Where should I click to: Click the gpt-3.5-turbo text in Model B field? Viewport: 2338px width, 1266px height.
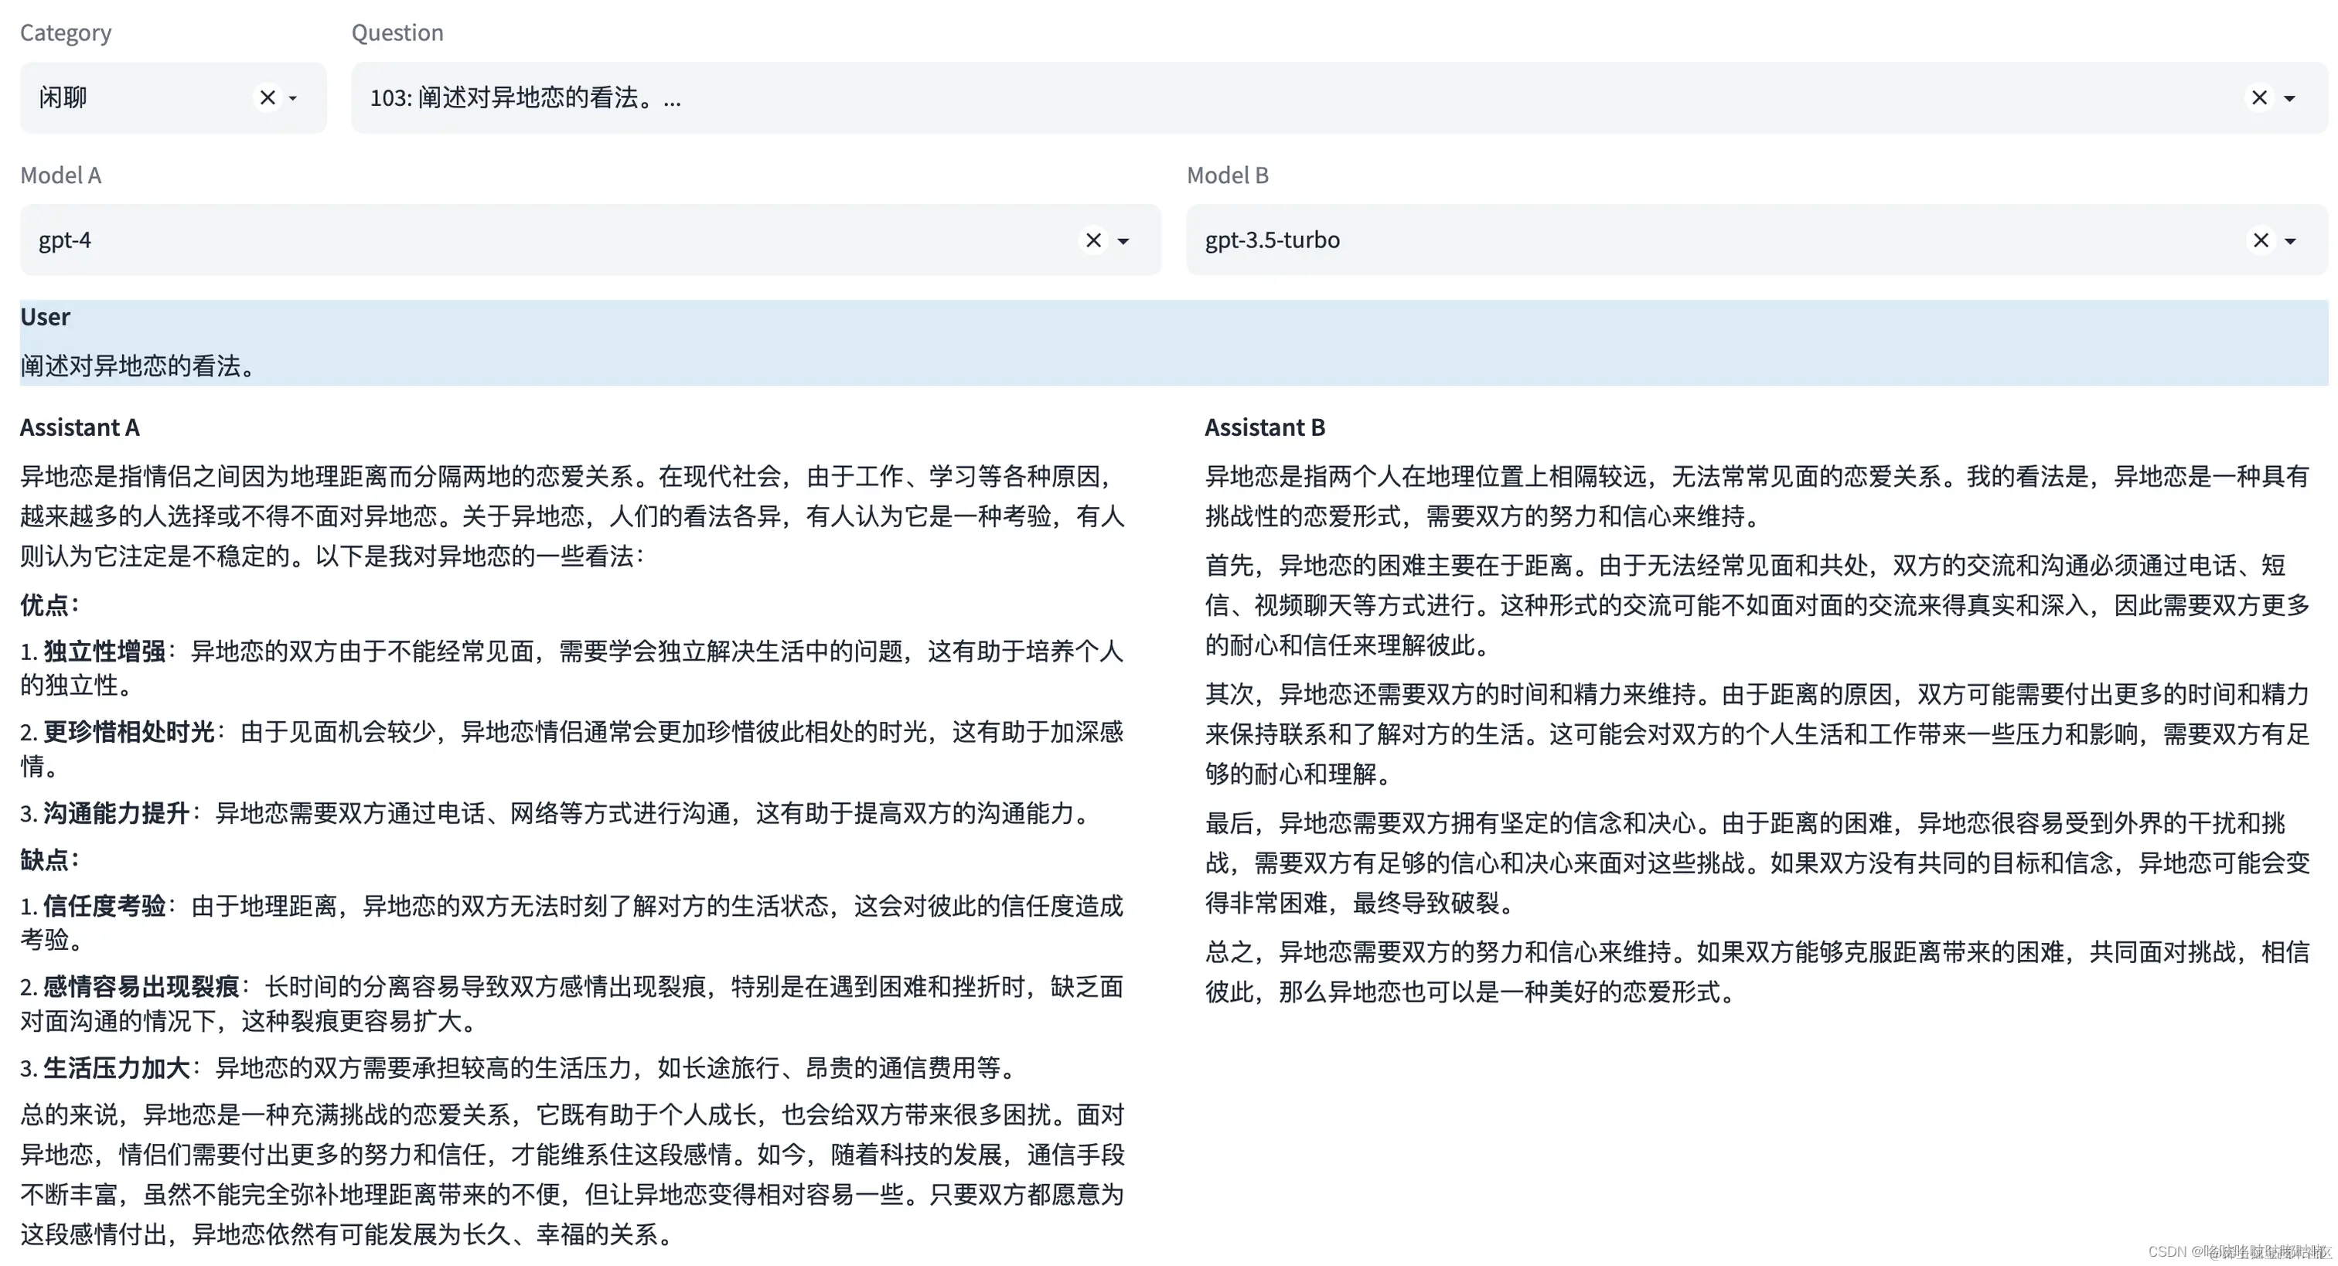click(1272, 240)
